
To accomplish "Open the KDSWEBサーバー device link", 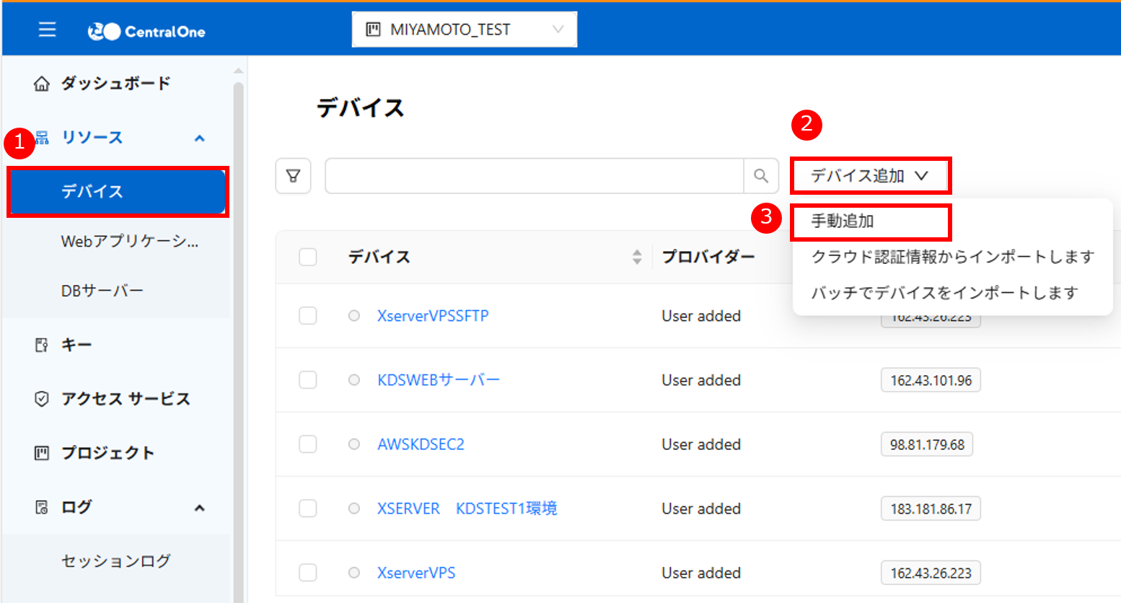I will pos(438,380).
